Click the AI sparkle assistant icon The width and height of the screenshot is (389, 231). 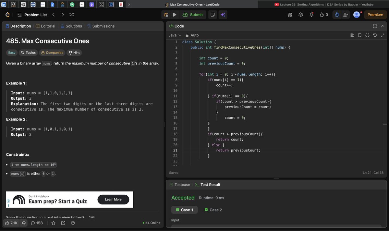[223, 15]
